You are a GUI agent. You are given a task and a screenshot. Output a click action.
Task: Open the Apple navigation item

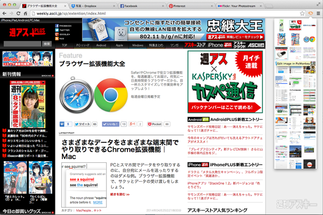click(x=120, y=45)
